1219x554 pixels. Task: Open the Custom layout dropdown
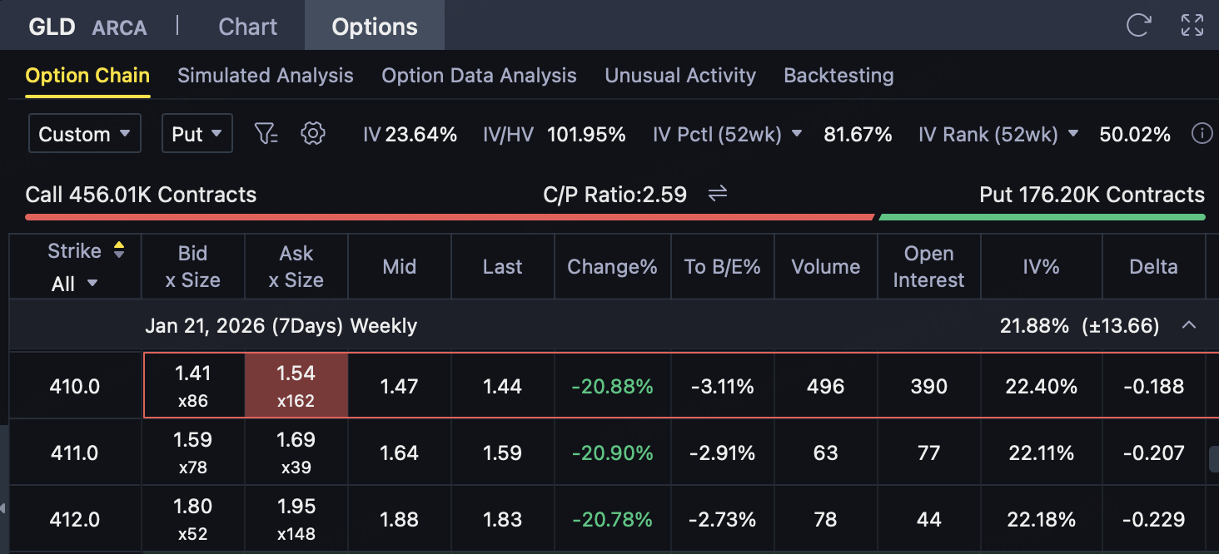[84, 134]
